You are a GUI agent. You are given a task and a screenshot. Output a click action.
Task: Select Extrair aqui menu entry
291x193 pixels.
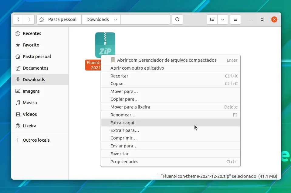[171, 123]
